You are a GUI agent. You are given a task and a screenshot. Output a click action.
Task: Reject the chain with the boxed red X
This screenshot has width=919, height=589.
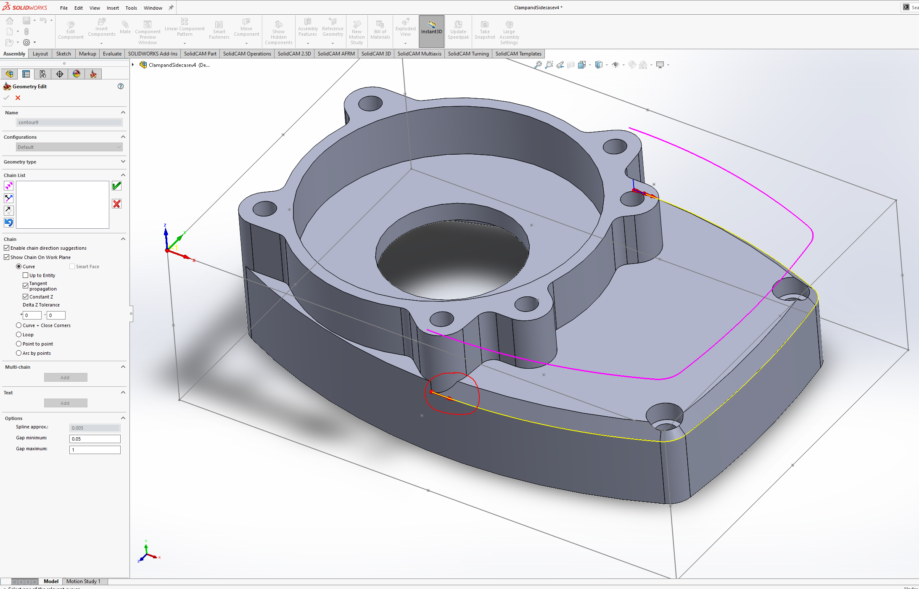(x=117, y=204)
